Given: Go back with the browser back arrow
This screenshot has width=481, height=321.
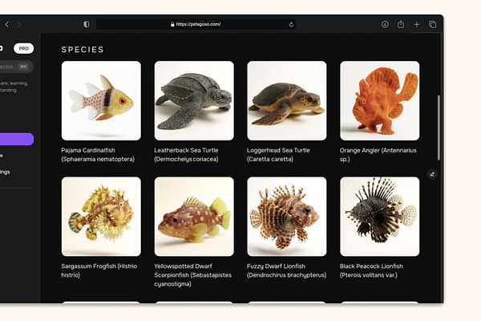Looking at the screenshot, I should (x=7, y=24).
